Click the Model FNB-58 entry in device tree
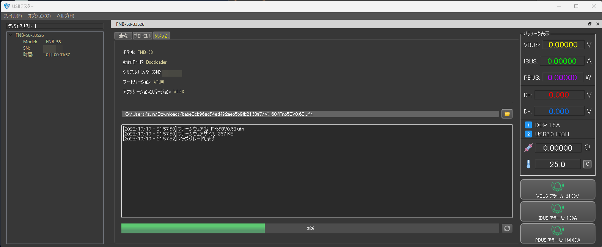The width and height of the screenshot is (602, 247). tap(42, 42)
